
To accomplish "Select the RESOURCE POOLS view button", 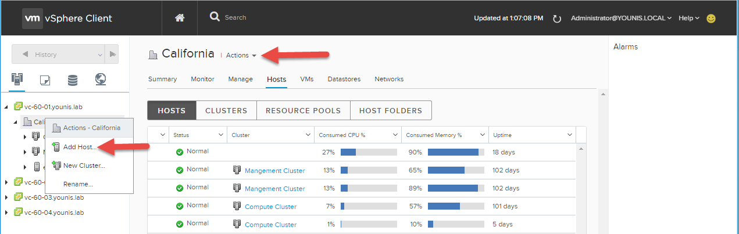I will pos(303,110).
